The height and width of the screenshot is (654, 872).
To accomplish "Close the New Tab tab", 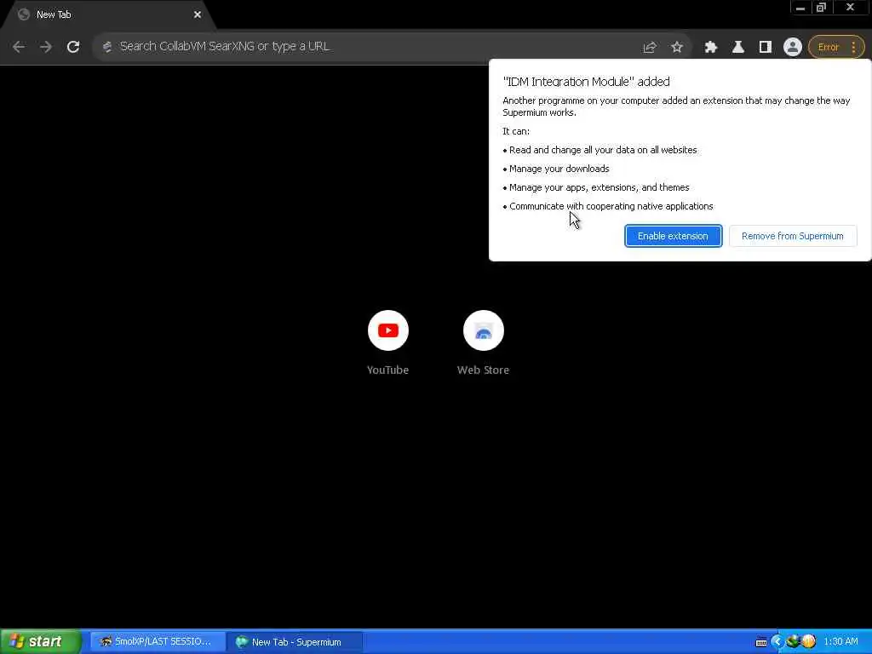I will point(198,15).
